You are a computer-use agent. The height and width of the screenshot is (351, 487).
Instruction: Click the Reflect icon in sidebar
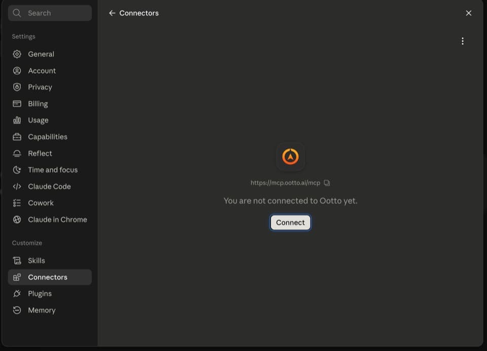[17, 153]
